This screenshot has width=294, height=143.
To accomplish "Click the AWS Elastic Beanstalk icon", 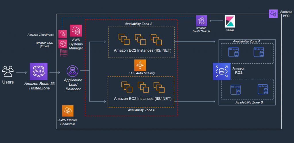I will point(68,111).
